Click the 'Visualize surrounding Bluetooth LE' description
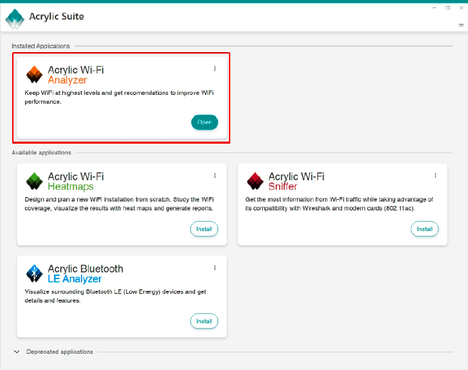Image resolution: width=468 pixels, height=370 pixels. point(115,296)
